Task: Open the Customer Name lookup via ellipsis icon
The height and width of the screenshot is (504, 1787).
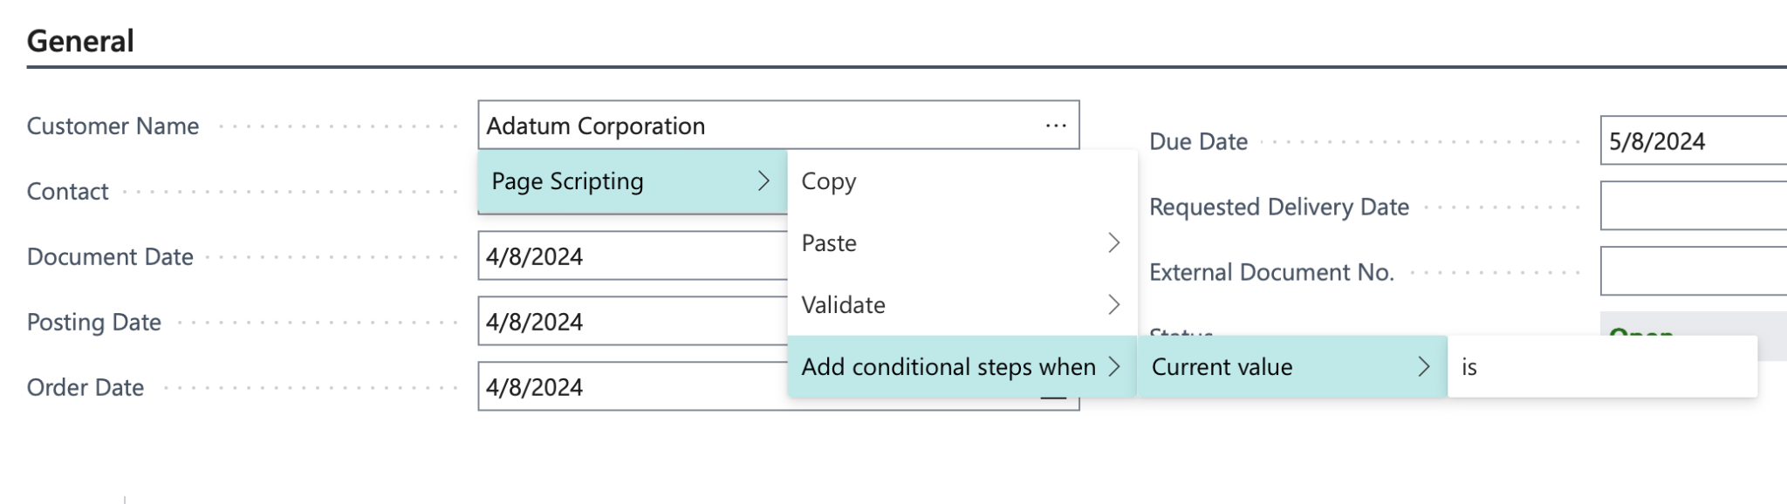Action: [1055, 125]
